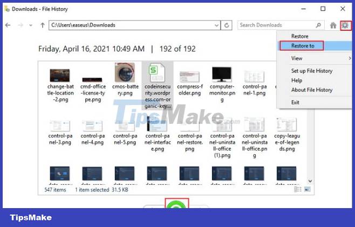The height and width of the screenshot is (227, 355).
Task: Click the File History title bar icon
Action: 7,9
